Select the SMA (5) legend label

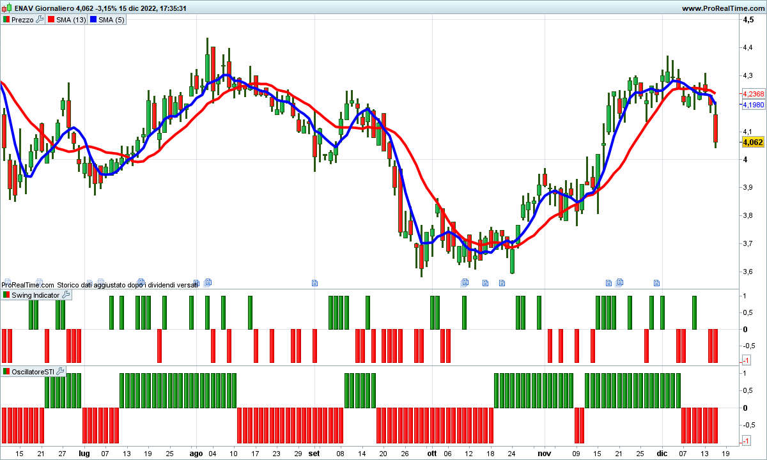[x=112, y=20]
